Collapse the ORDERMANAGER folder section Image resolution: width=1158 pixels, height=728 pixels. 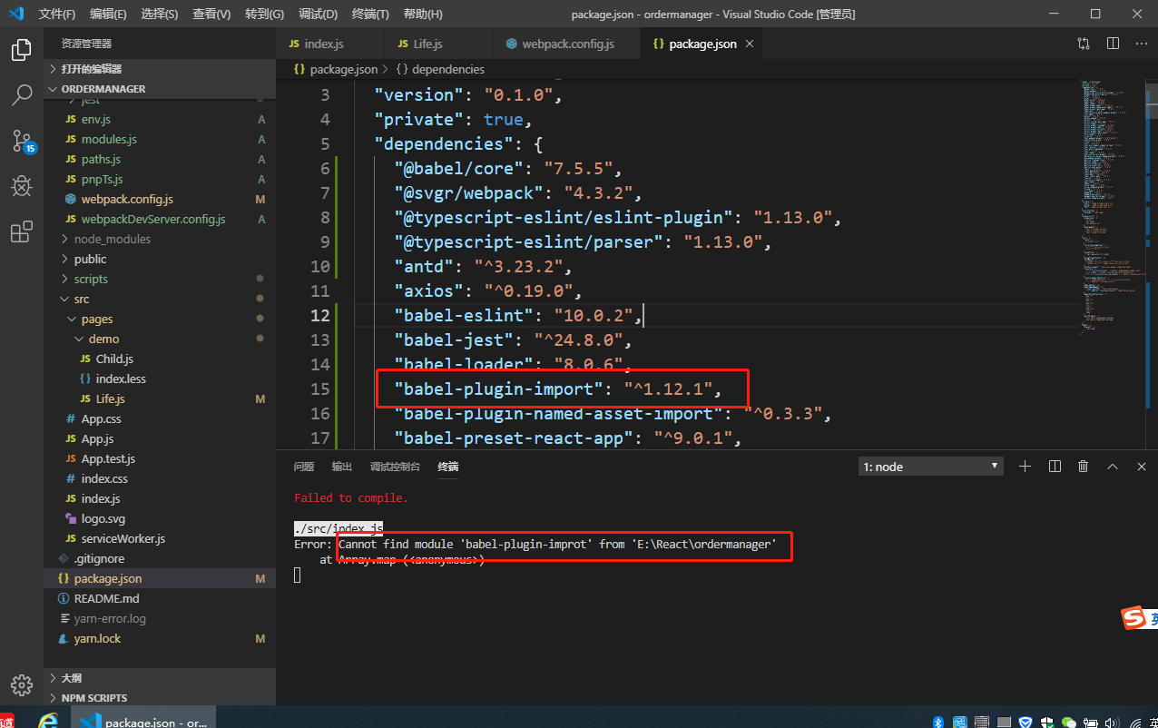[160, 89]
